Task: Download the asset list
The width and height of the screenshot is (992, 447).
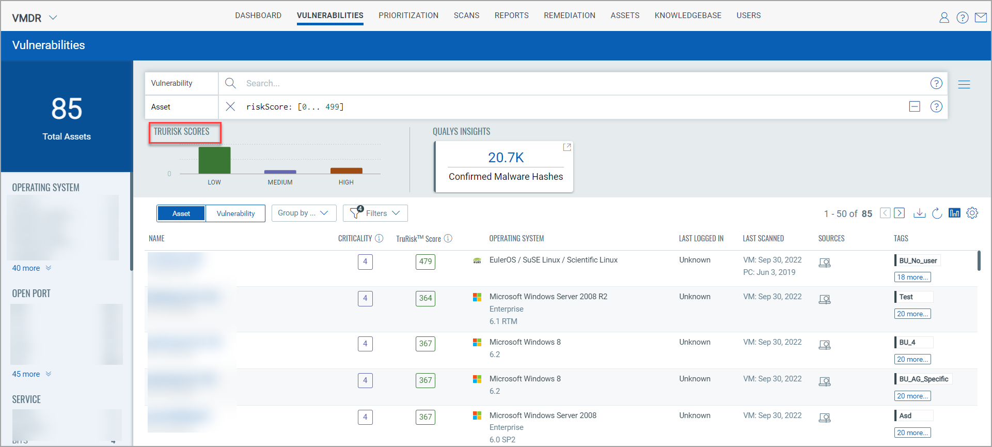Action: tap(919, 213)
